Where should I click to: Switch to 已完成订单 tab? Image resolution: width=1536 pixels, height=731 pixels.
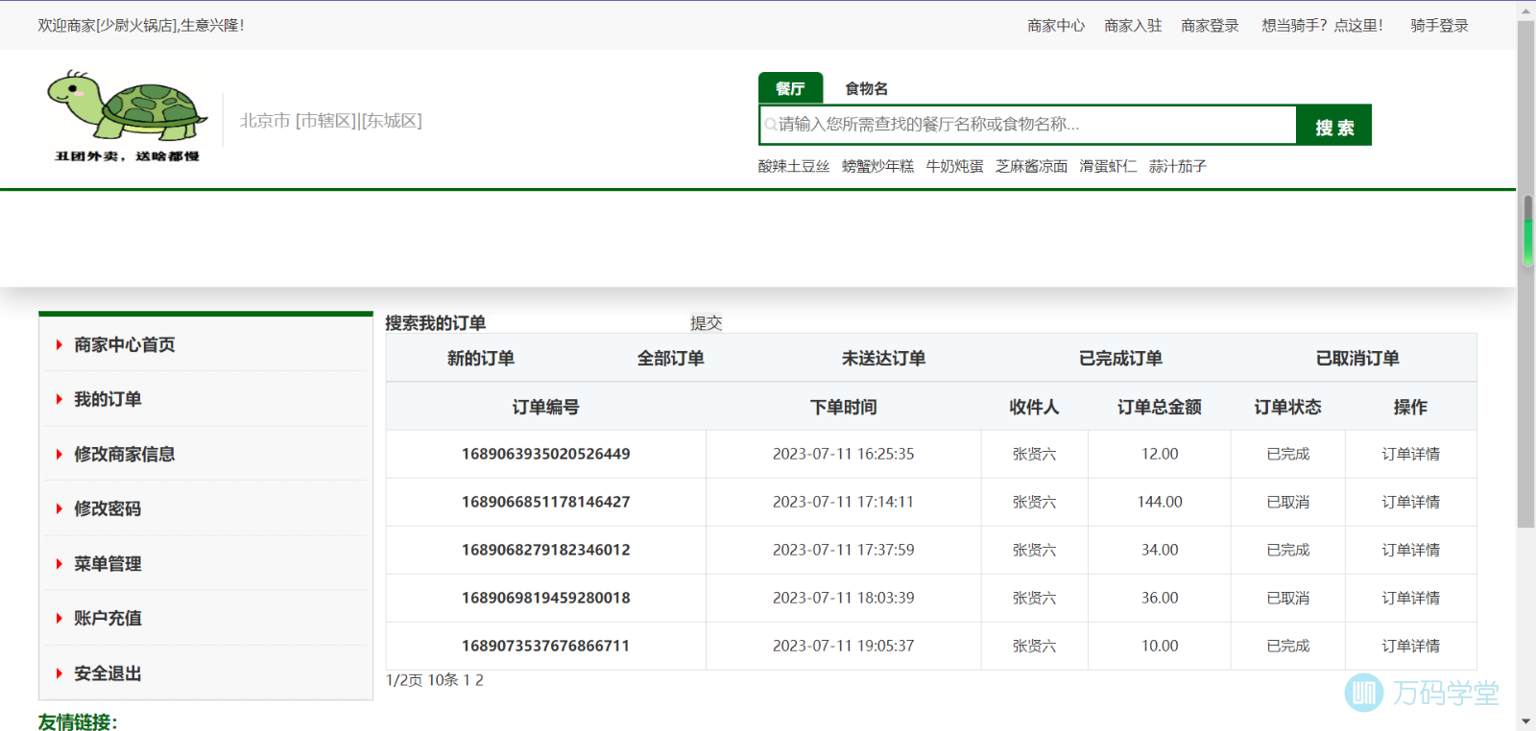(1120, 358)
